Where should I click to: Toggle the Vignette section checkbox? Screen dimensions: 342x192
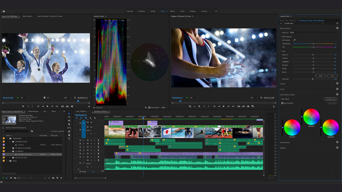[x=337, y=148]
